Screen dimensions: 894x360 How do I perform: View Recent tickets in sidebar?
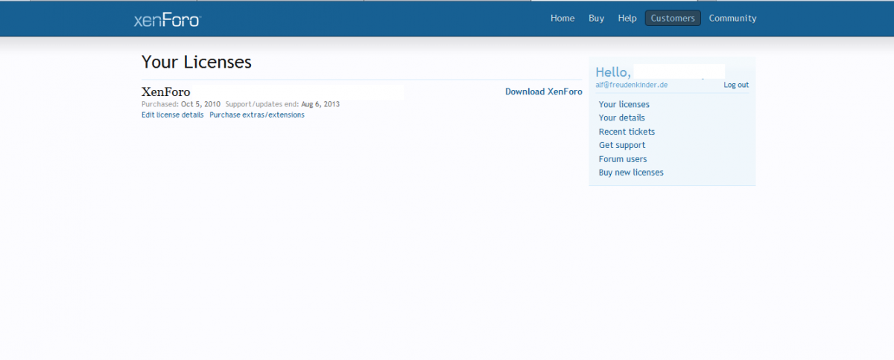[627, 132]
